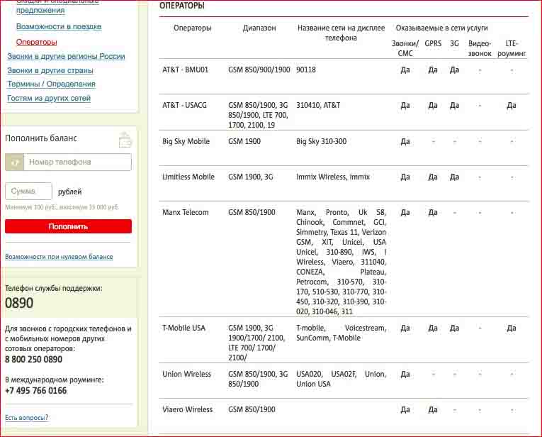This screenshot has height=437, width=542.
Task: Click the Диапазон column header
Action: [259, 28]
